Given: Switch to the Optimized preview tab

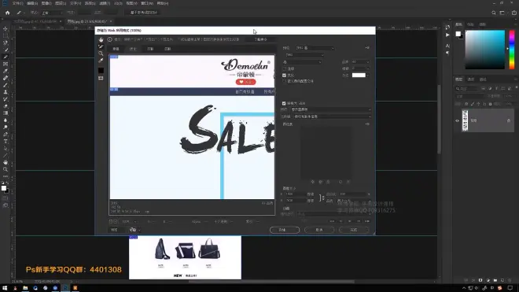Looking at the screenshot, I should (133, 49).
